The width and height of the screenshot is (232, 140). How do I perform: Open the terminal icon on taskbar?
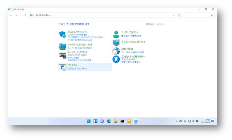coord(122,121)
